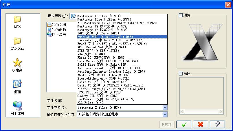Screen dimensions: 233x131
Task: Choose Mastercam Educ X files (*.EMCX)
Action: 122,19
